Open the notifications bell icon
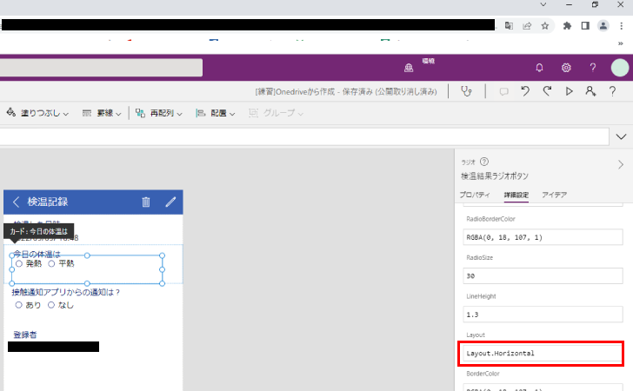This screenshot has height=391, width=633. pos(539,68)
